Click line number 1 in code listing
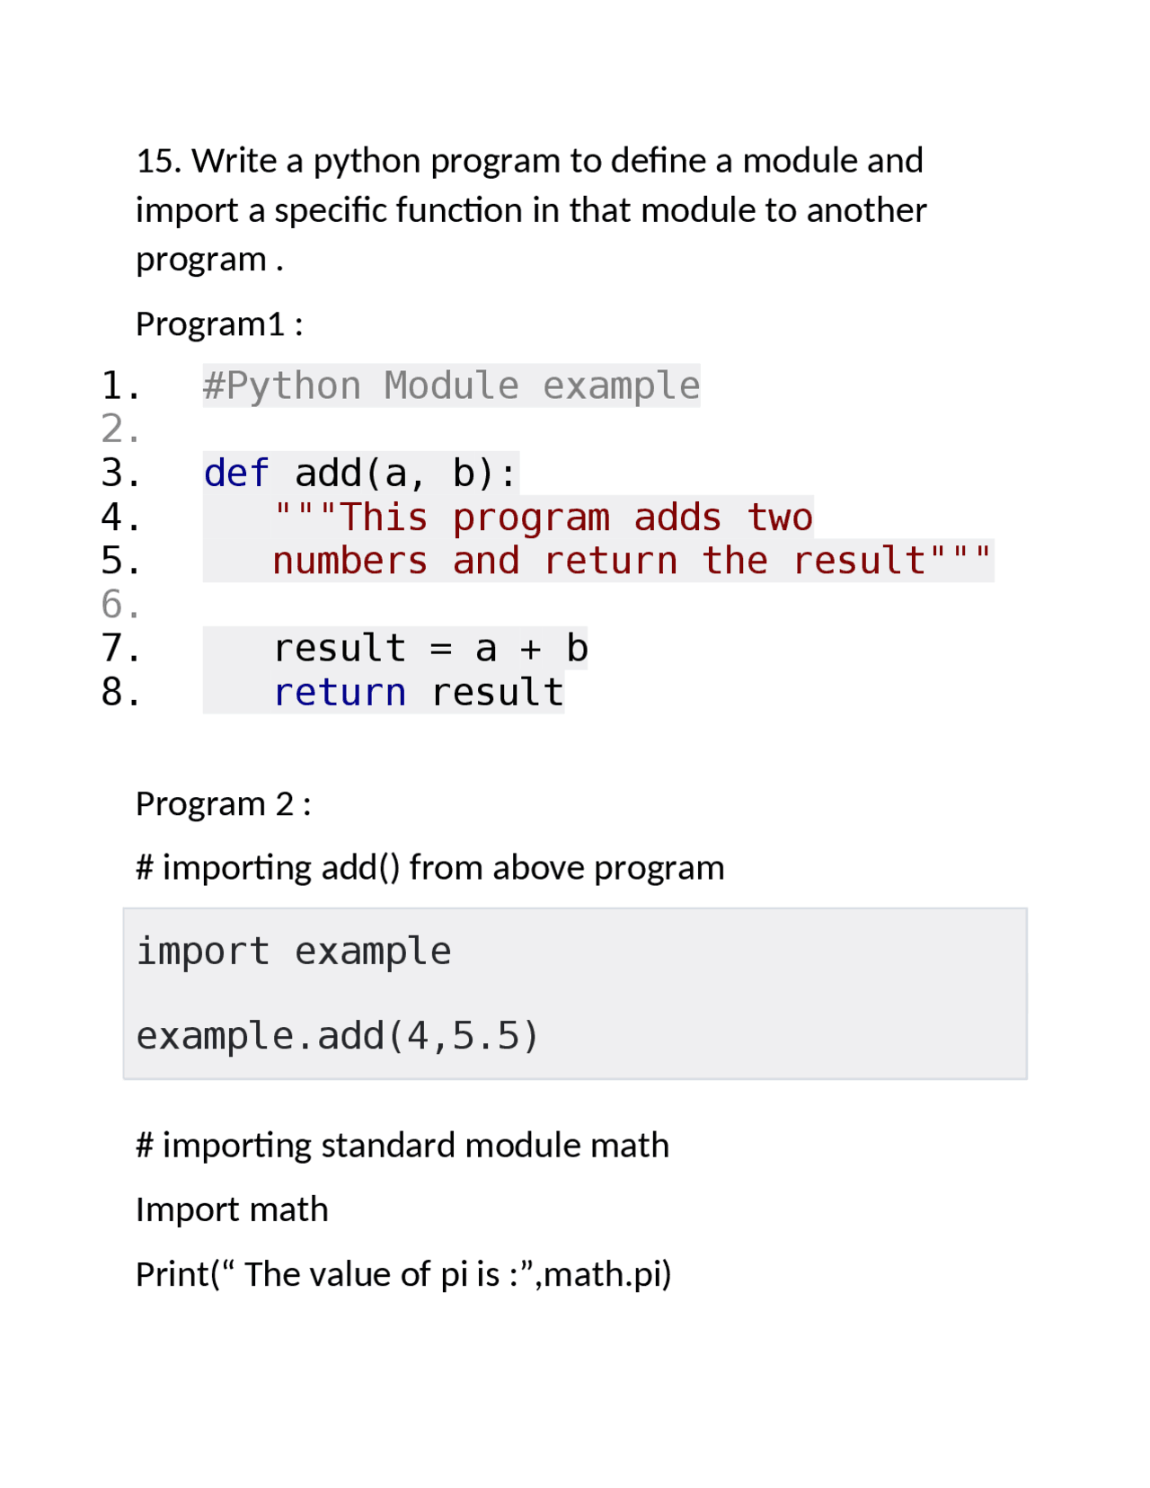 (x=120, y=385)
